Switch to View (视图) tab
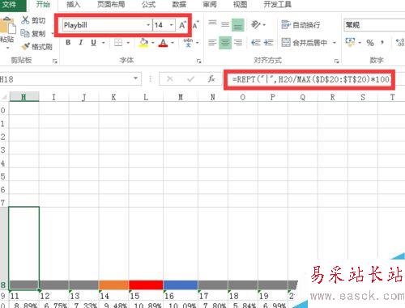Image resolution: width=405 pixels, height=308 pixels. [x=240, y=5]
